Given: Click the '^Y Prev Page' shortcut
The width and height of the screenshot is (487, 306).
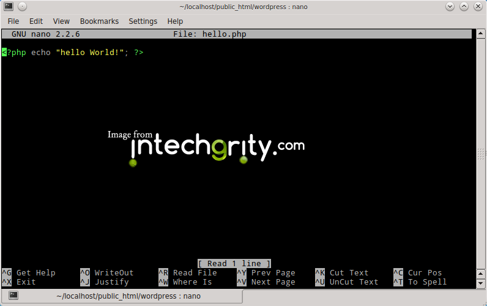Looking at the screenshot, I should pos(266,273).
